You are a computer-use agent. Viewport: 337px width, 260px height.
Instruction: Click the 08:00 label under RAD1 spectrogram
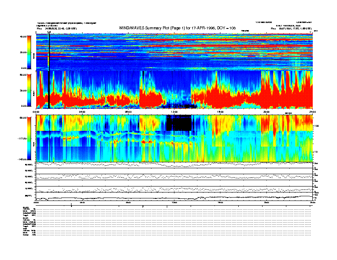(x=128, y=112)
